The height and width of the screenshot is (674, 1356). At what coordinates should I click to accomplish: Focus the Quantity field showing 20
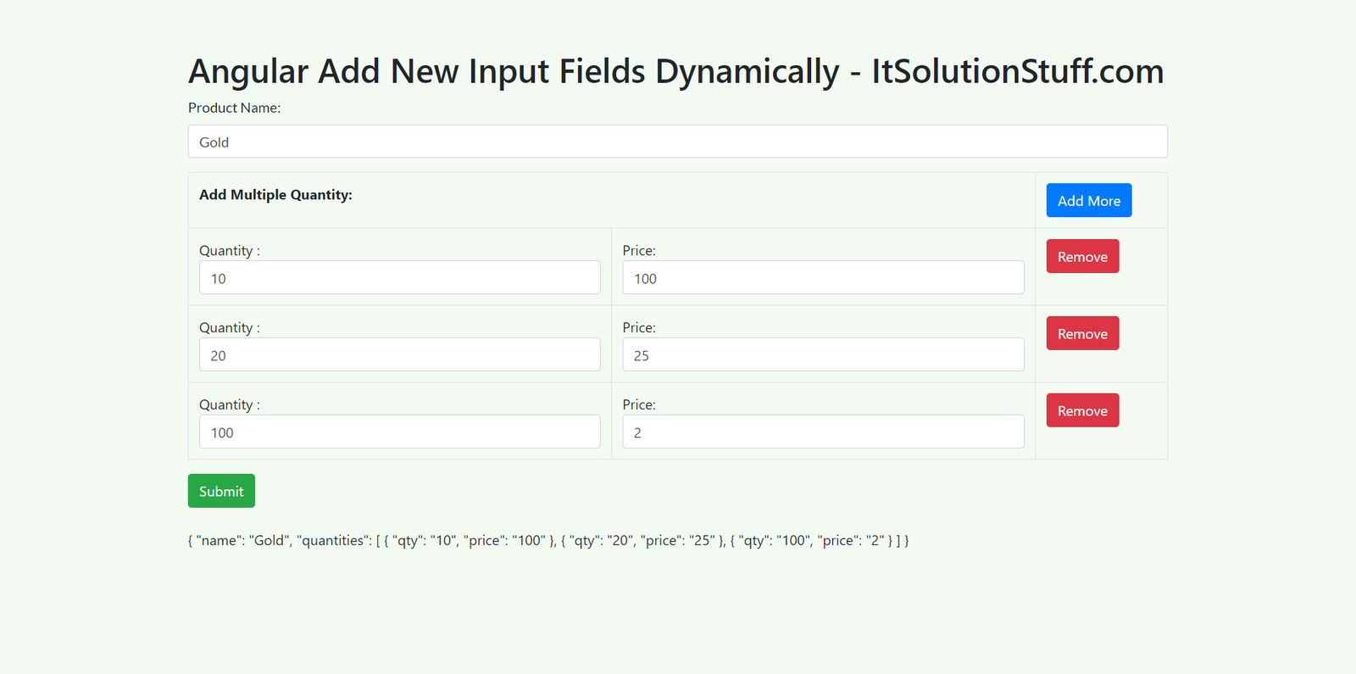pyautogui.click(x=399, y=355)
